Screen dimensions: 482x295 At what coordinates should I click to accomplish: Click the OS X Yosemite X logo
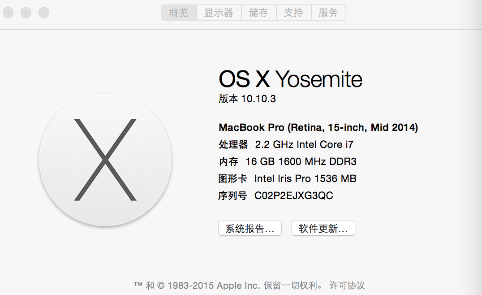[x=105, y=160]
